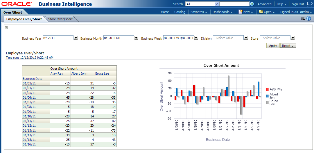Click in the search text field
The width and height of the screenshot is (314, 153).
[x=234, y=4]
